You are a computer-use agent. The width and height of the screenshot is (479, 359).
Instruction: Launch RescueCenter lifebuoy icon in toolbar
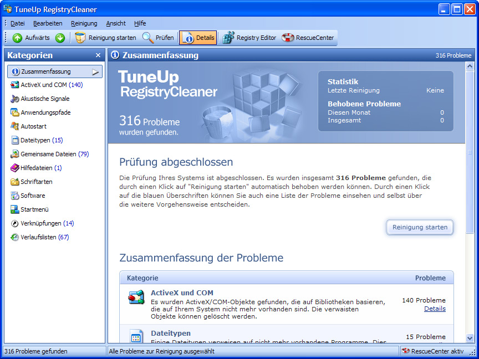tap(288, 38)
